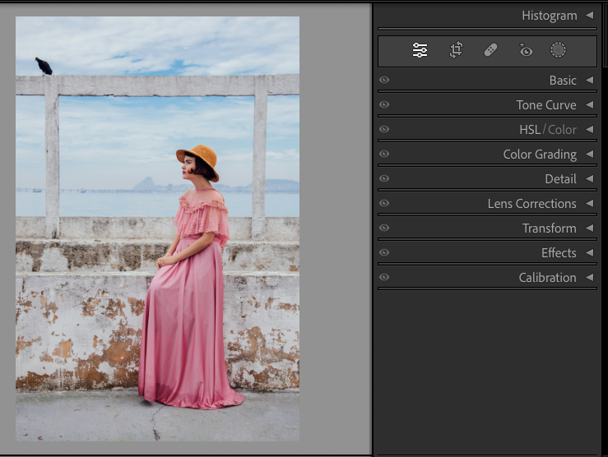The width and height of the screenshot is (608, 457).
Task: Expand the HSL / Color panel triangle
Action: (589, 129)
